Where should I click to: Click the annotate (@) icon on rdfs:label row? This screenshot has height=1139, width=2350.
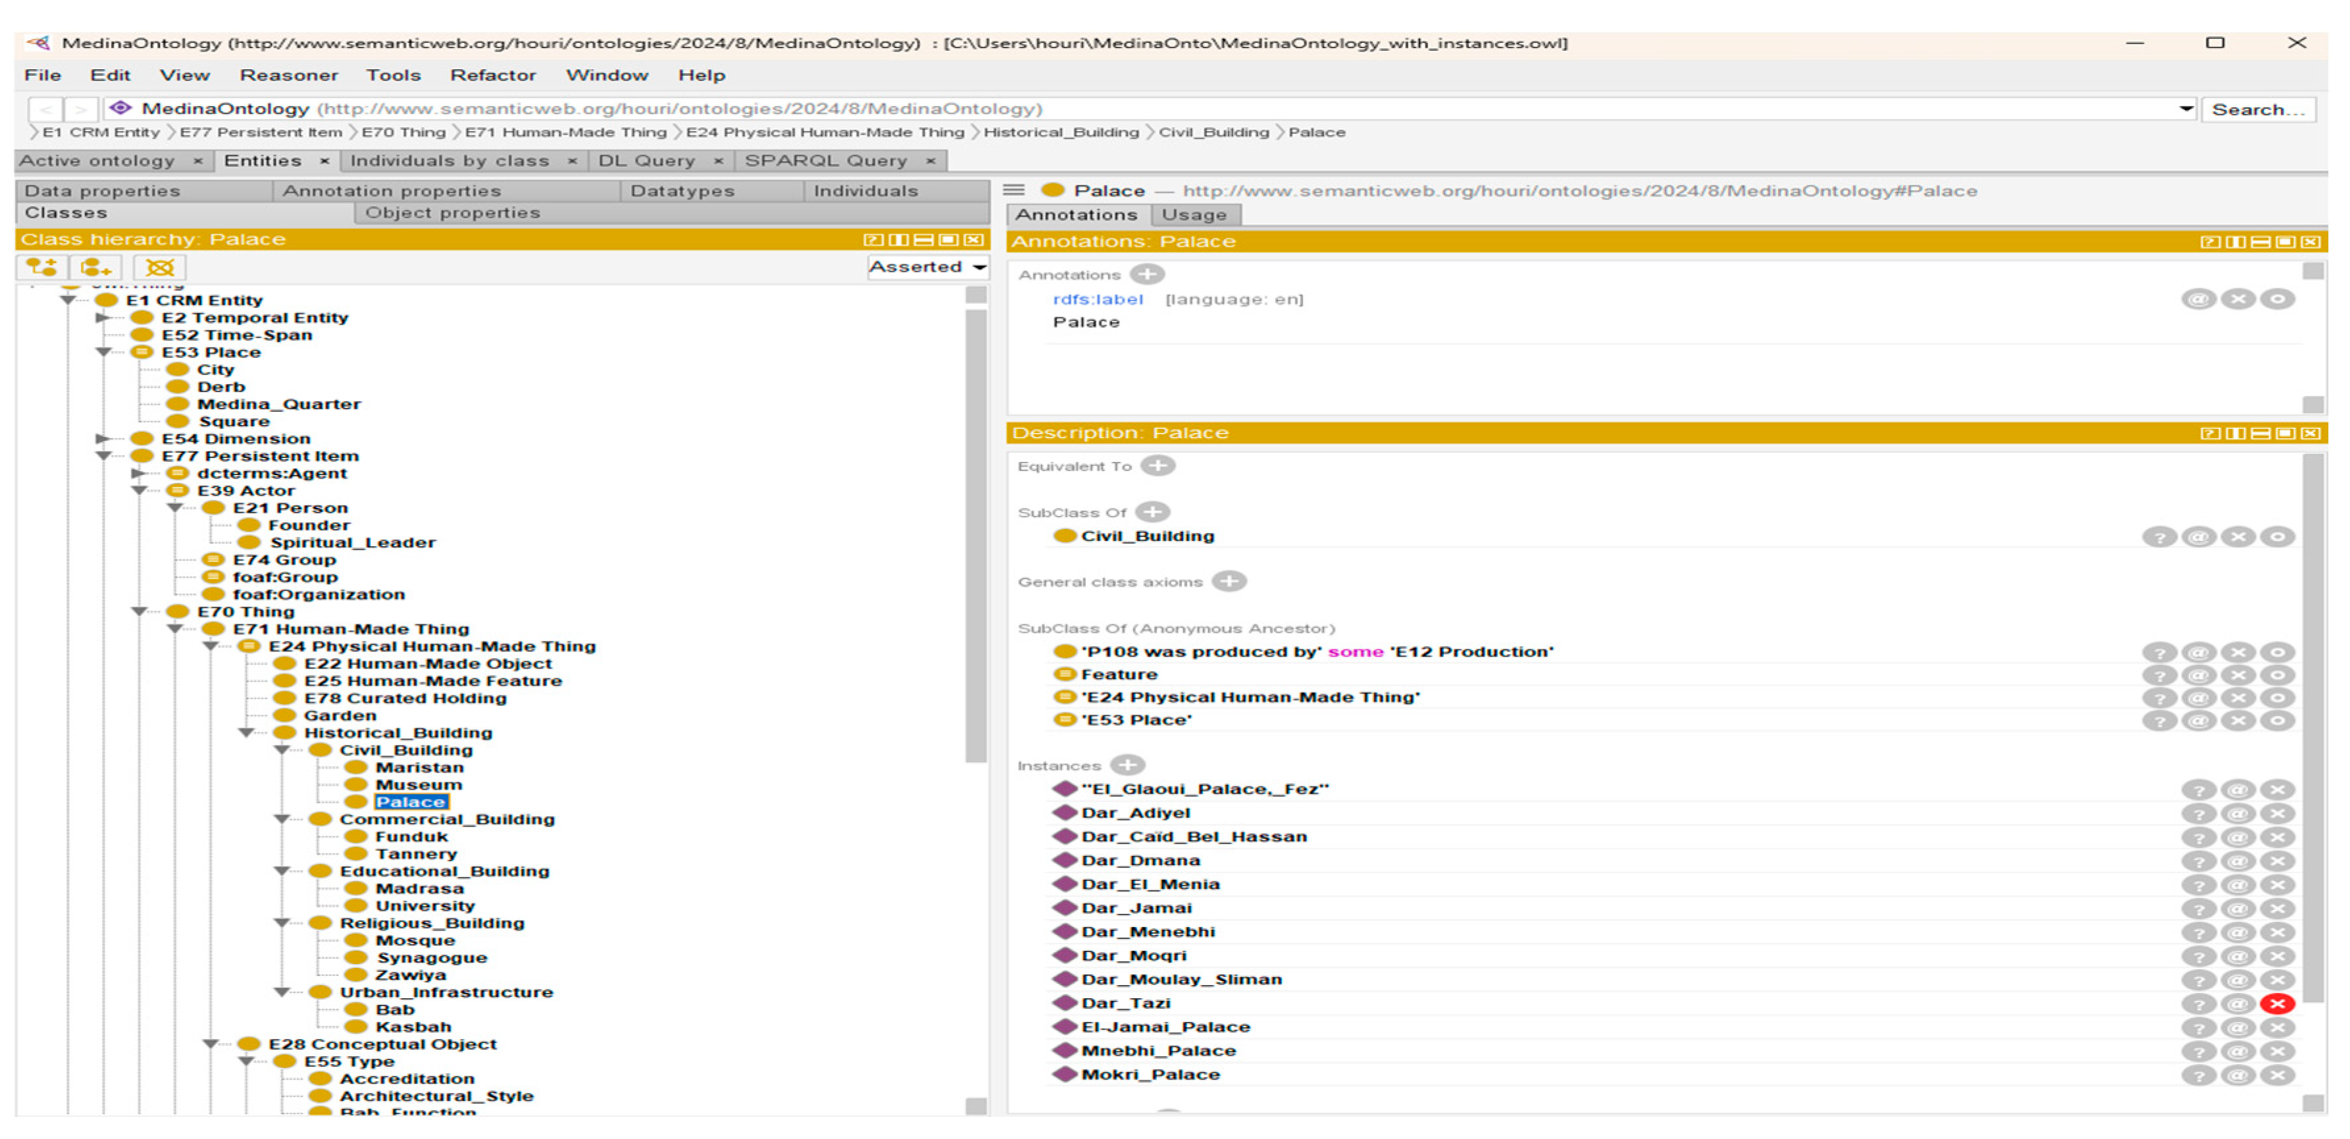point(2199,299)
